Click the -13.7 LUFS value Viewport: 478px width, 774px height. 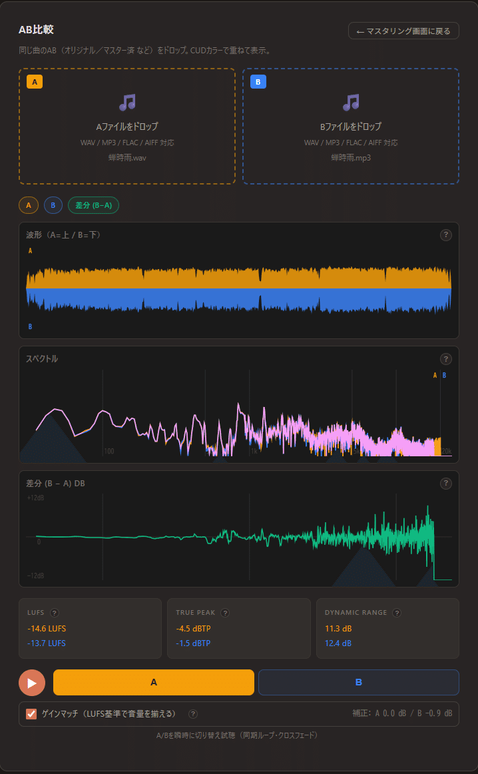[47, 643]
